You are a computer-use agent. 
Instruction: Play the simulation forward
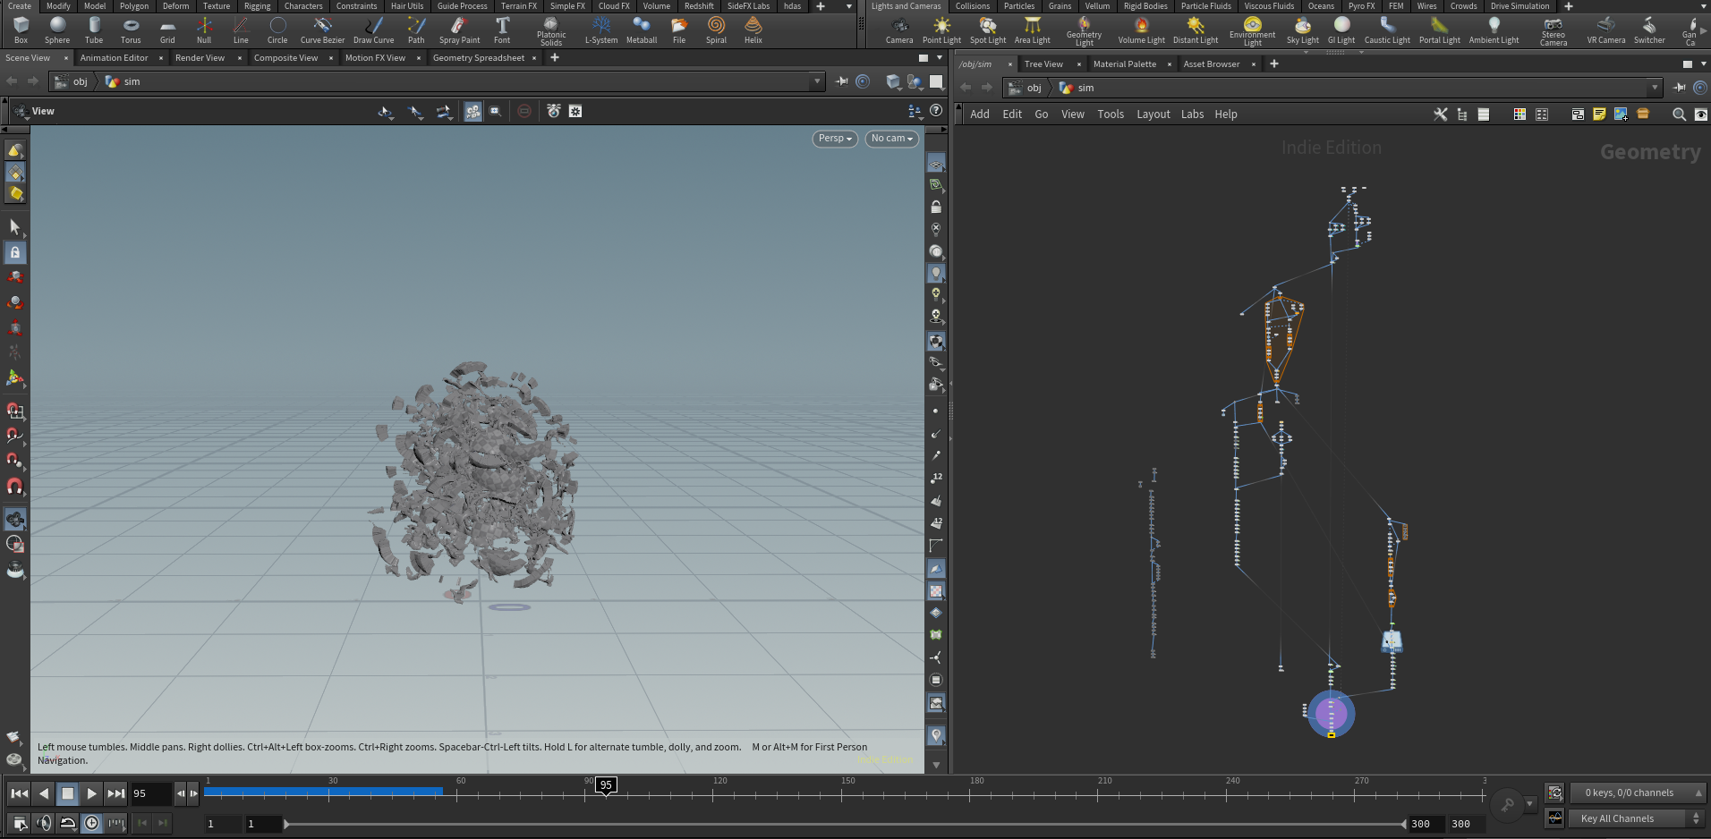click(x=91, y=793)
